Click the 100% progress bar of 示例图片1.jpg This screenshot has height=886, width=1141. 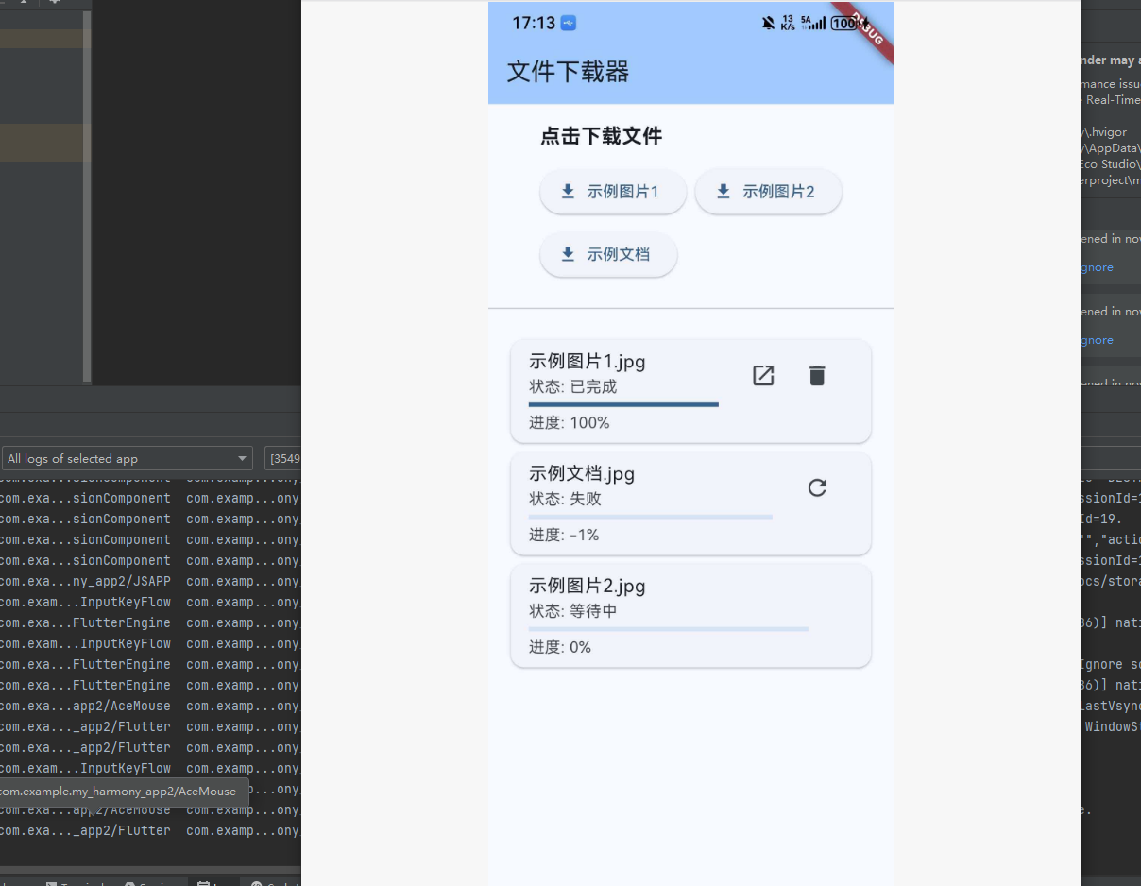[x=623, y=404]
